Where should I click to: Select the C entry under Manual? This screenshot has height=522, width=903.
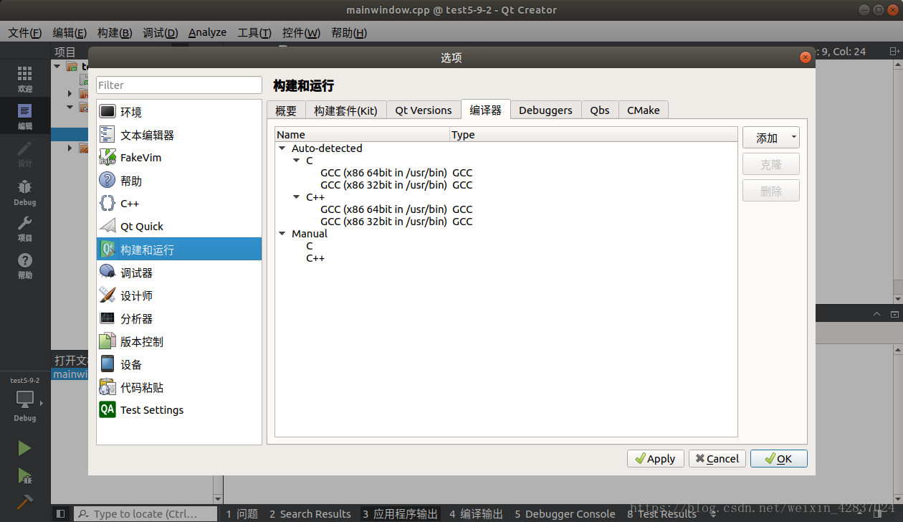pos(310,246)
